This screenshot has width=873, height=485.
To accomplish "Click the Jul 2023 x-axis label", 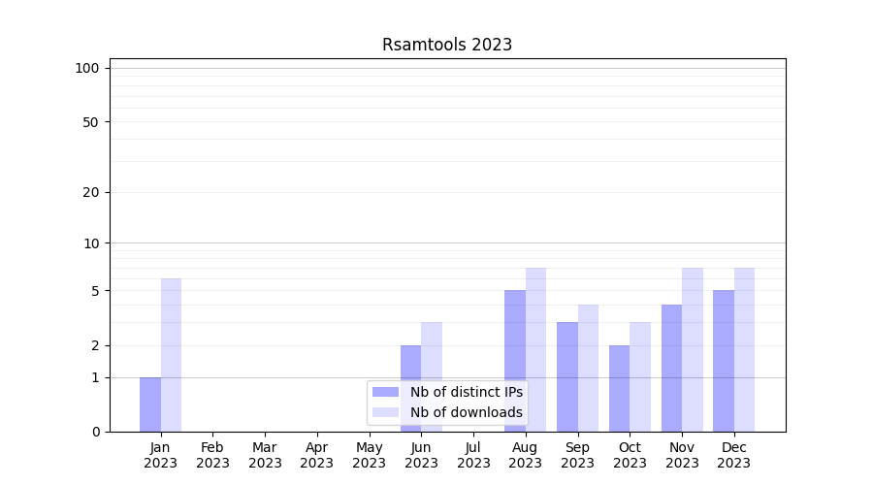I will tap(473, 455).
